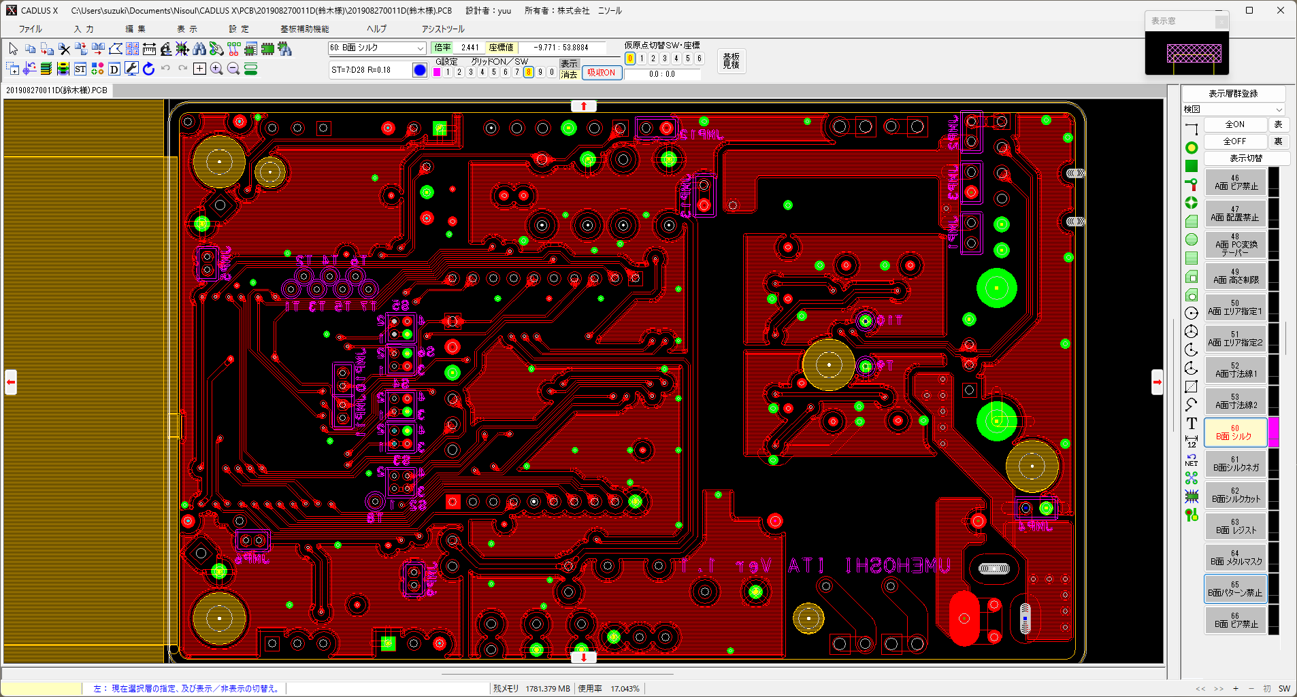Select the arrow pointer tool
1297x697 pixels.
coord(14,48)
